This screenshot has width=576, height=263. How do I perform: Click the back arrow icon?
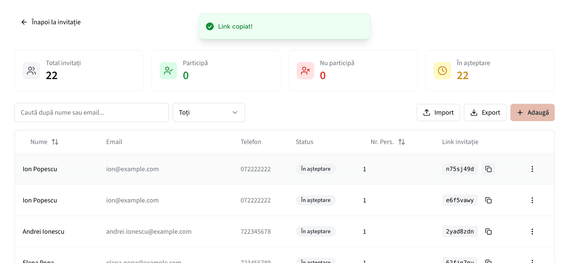(24, 22)
